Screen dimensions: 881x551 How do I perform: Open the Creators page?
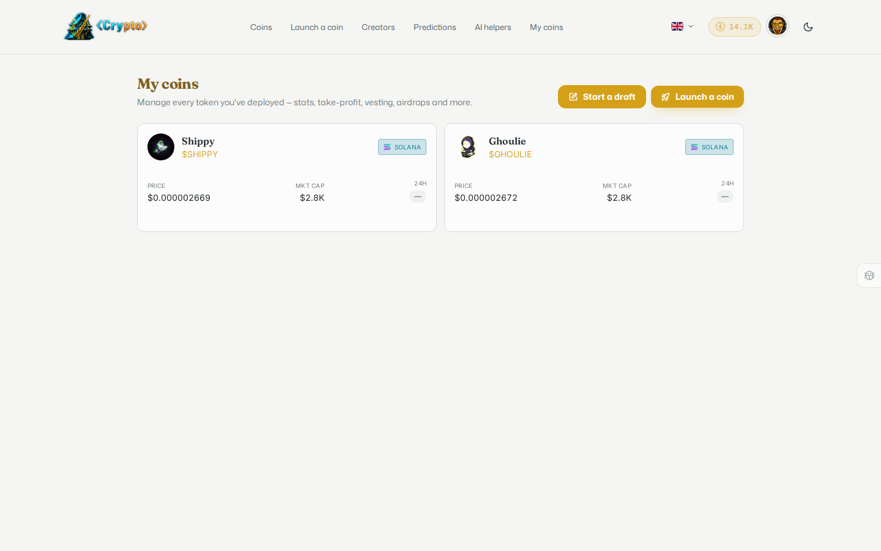point(378,27)
